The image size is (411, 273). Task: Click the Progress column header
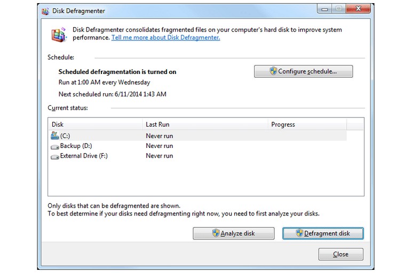tap(283, 125)
